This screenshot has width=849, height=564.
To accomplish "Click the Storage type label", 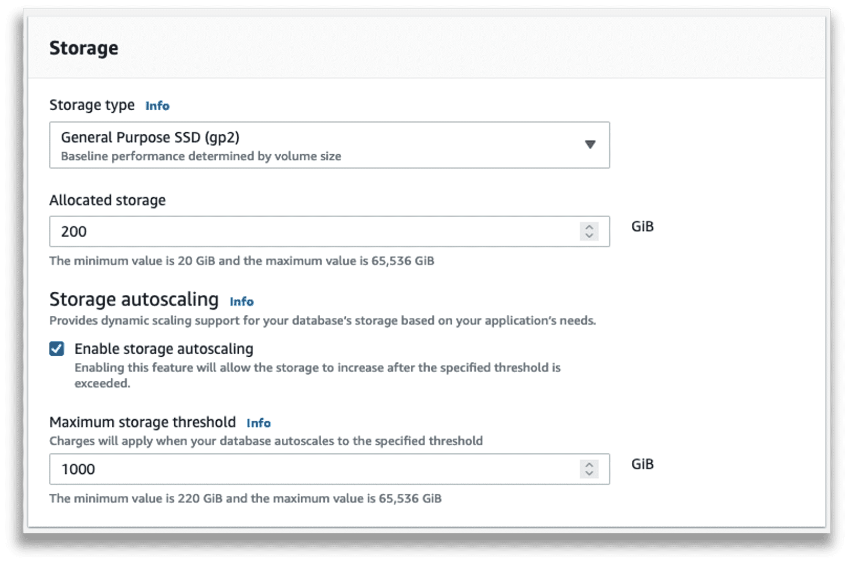I will [x=92, y=105].
